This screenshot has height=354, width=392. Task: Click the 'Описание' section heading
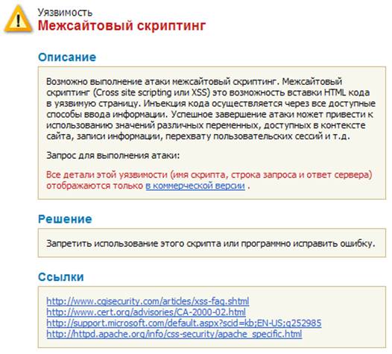pyautogui.click(x=67, y=57)
